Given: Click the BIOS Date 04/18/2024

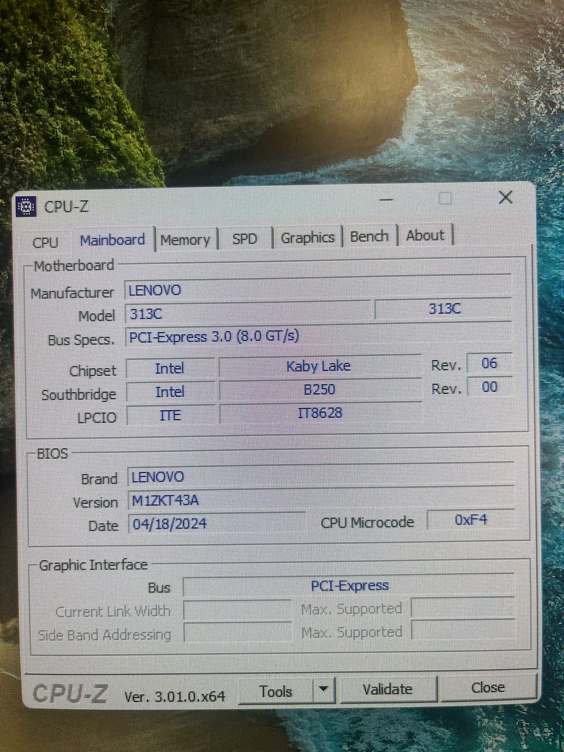Looking at the screenshot, I should [x=216, y=523].
